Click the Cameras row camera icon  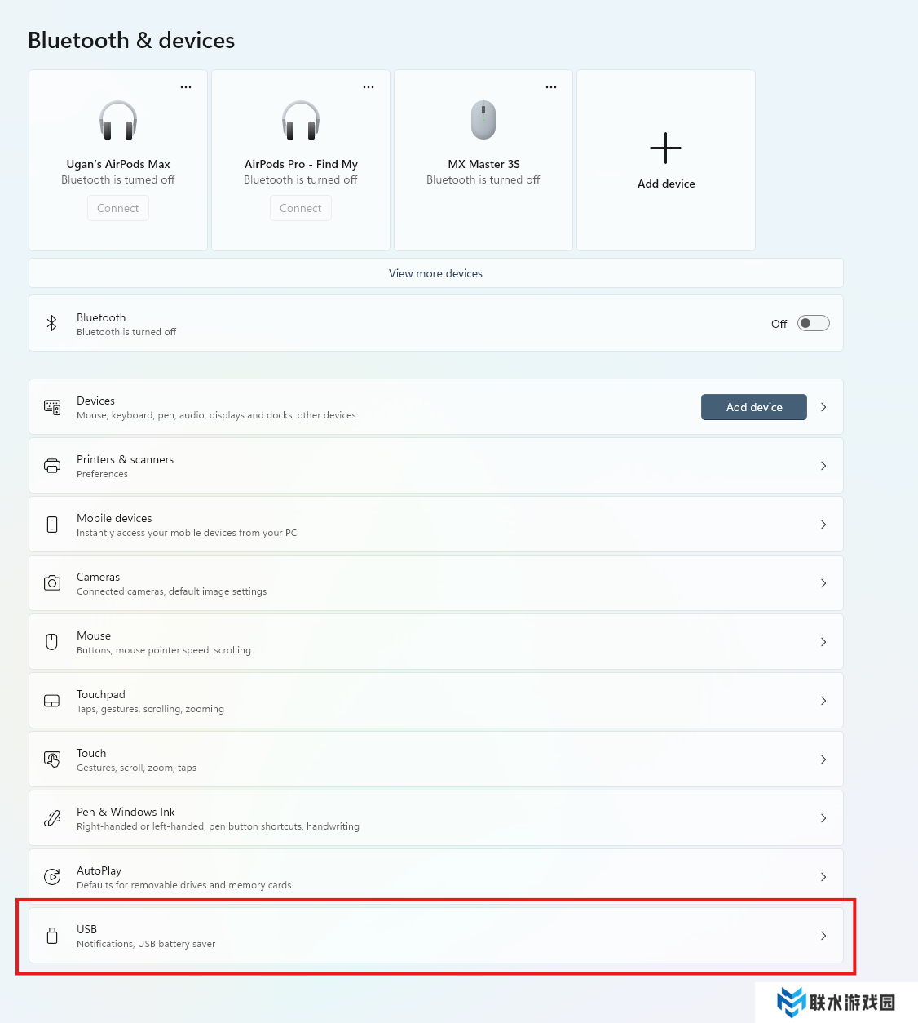coord(52,583)
